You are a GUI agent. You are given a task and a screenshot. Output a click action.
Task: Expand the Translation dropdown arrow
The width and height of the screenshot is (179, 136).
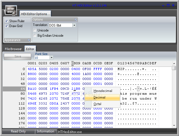[74, 25]
